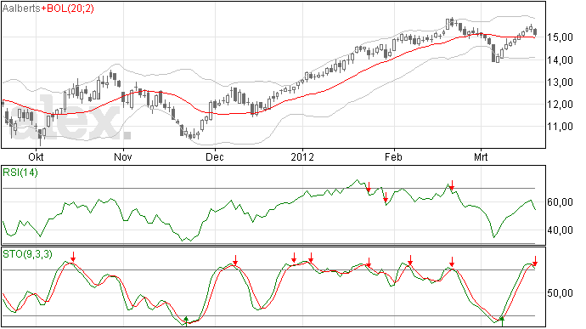Click the red RSI sell arrow near the March label
586x329 pixels.
(x=452, y=185)
